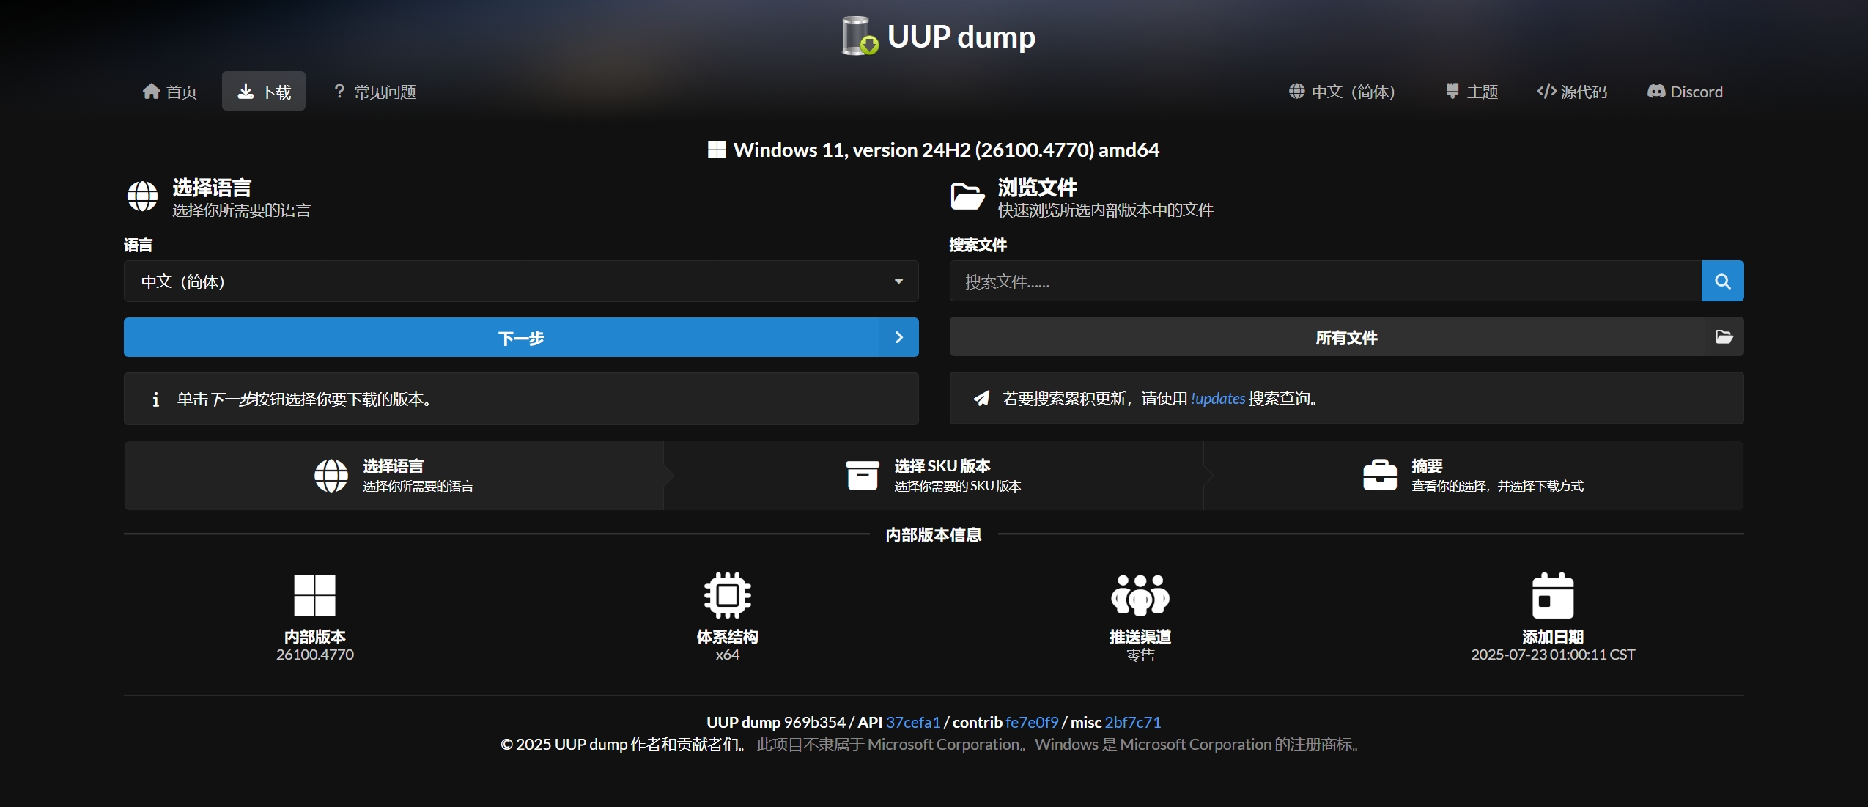Click the magnifier search button
This screenshot has height=807, width=1868.
click(x=1722, y=281)
